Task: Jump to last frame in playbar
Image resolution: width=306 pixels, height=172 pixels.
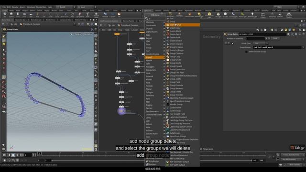Action: [22, 155]
